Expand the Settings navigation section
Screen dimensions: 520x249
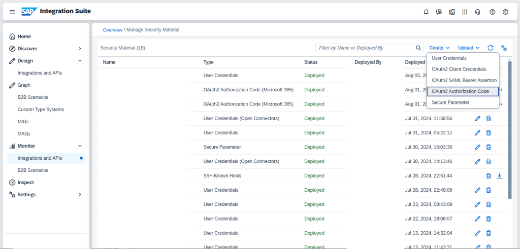pyautogui.click(x=80, y=195)
